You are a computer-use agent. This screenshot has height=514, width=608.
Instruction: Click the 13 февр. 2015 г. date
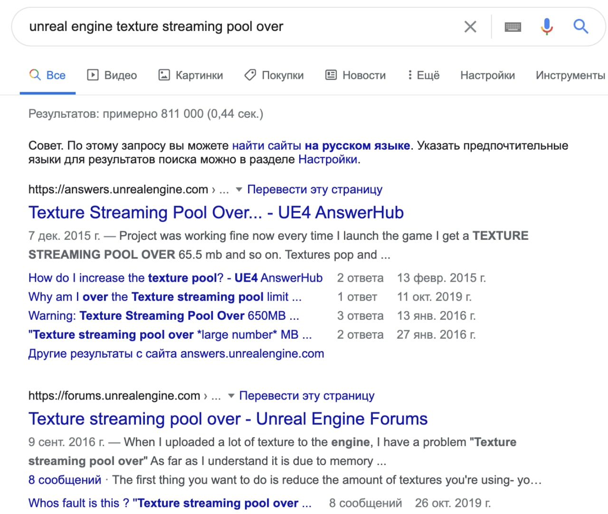tap(441, 278)
